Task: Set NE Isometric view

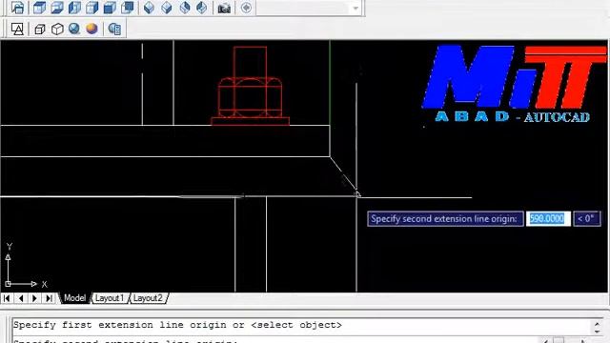Action: click(184, 8)
